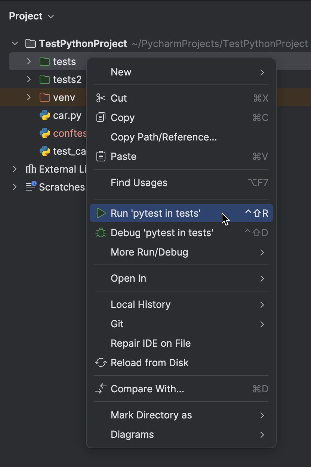311x467 pixels.
Task: Click the Debug bug icon
Action: pos(101,232)
